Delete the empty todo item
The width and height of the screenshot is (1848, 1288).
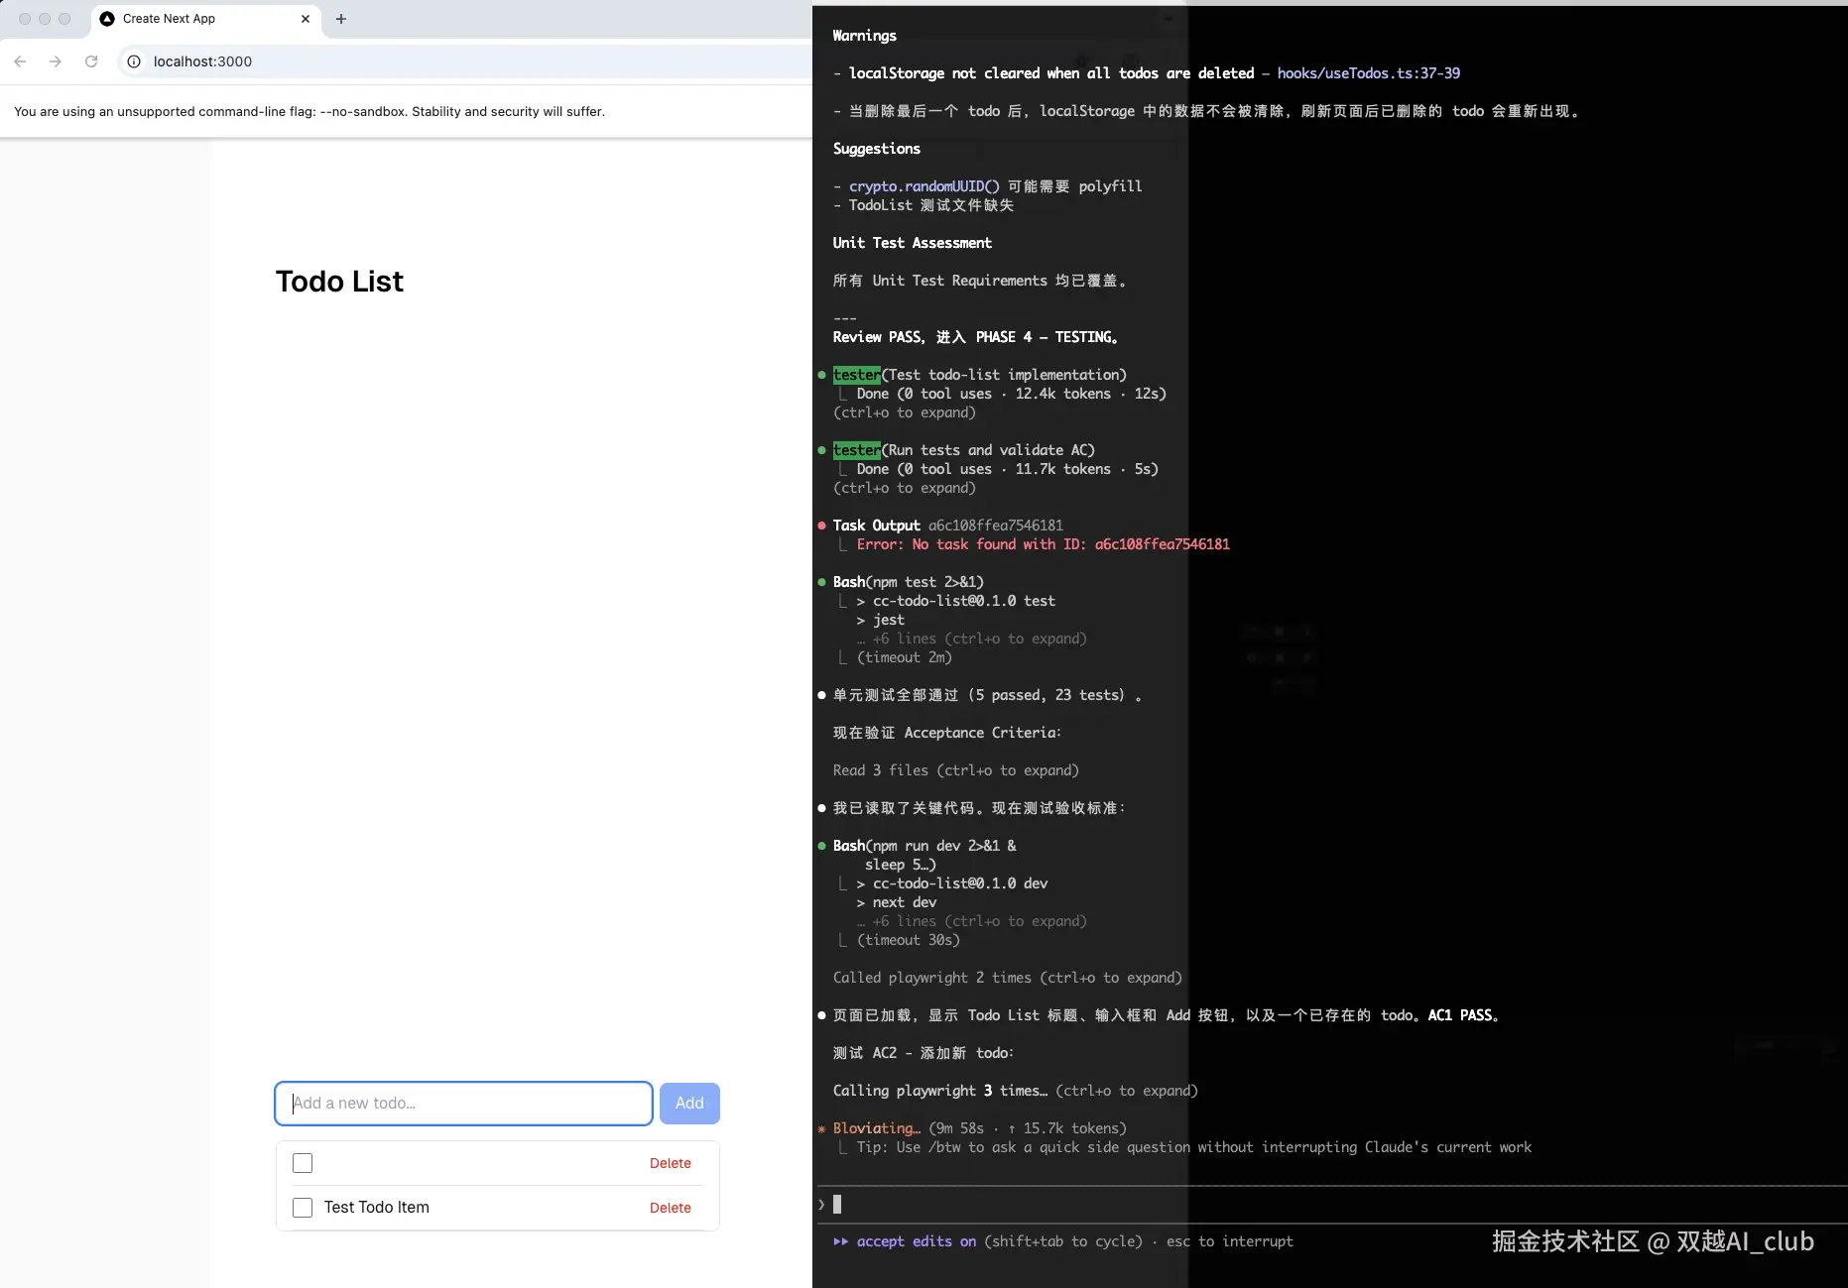tap(671, 1163)
